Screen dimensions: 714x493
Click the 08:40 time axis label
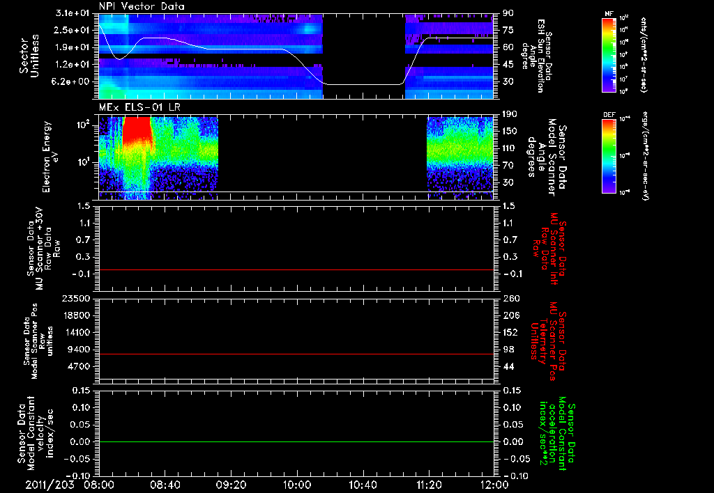165,485
